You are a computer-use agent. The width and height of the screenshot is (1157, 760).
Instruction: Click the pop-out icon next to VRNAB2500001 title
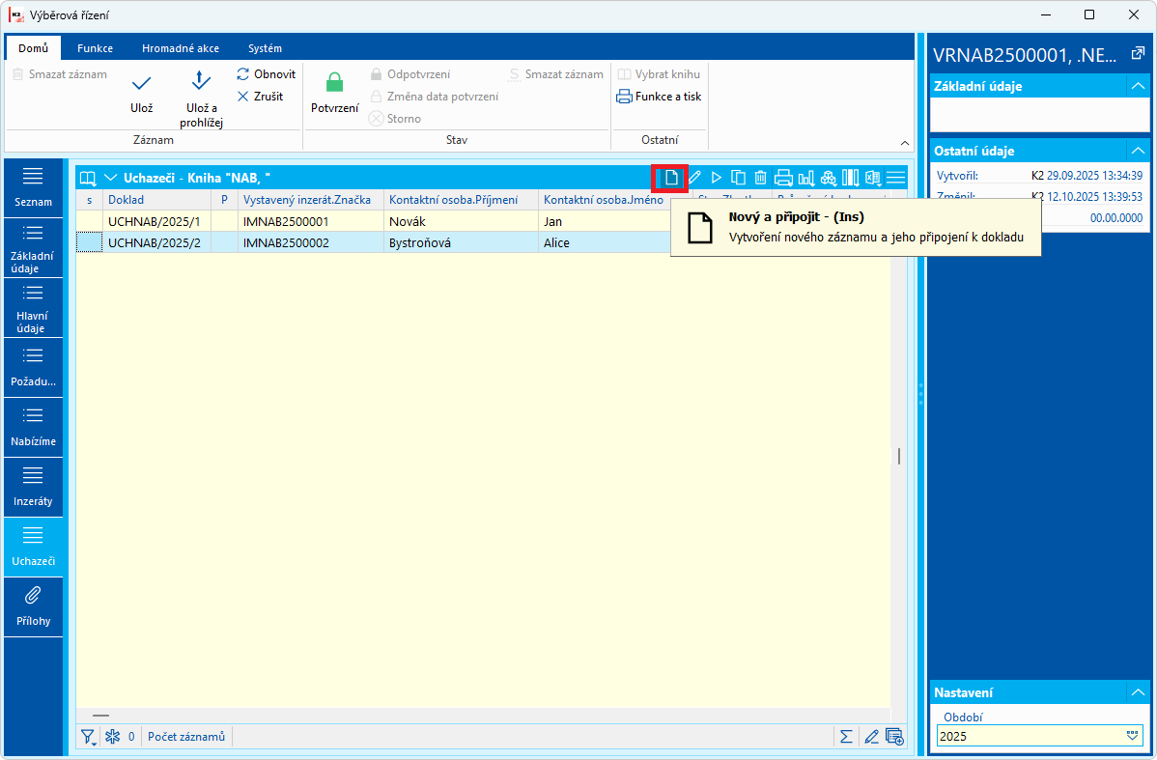1137,54
